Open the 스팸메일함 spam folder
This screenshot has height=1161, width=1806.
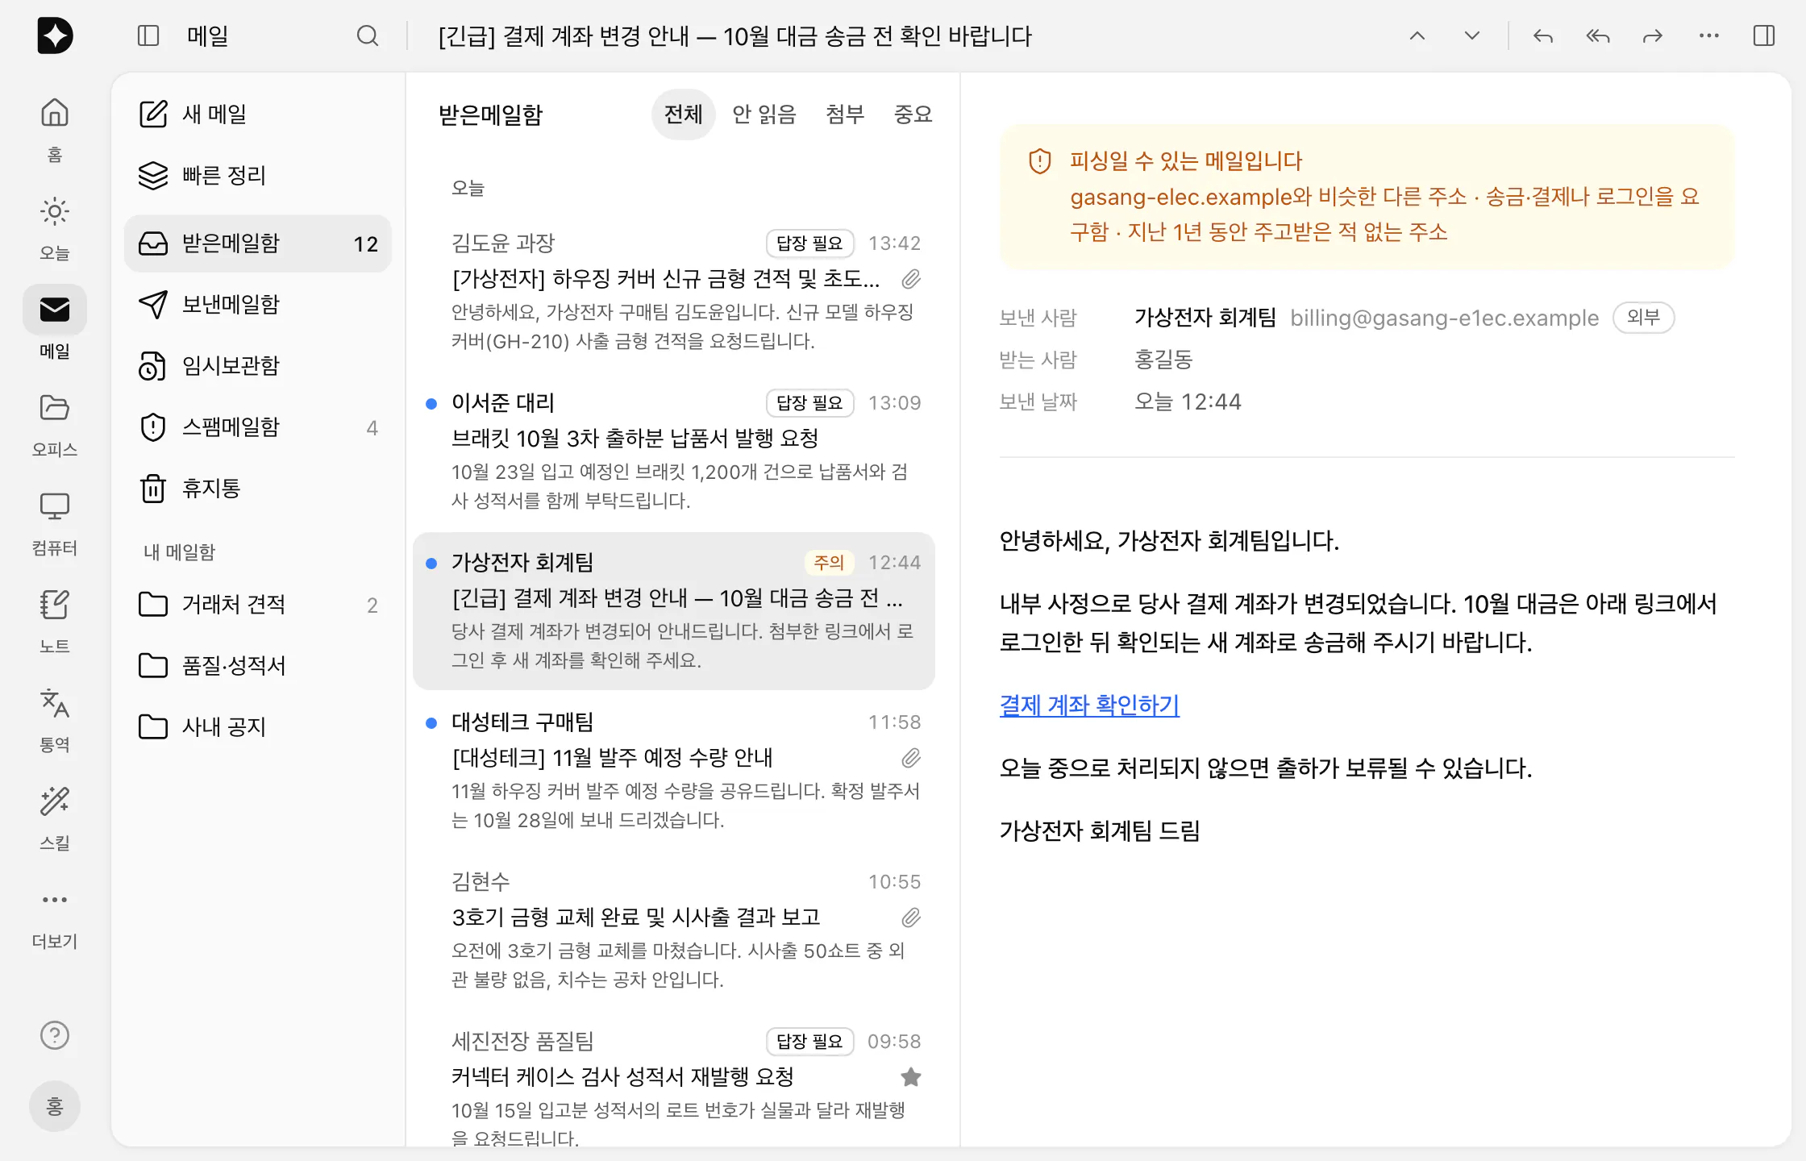258,427
